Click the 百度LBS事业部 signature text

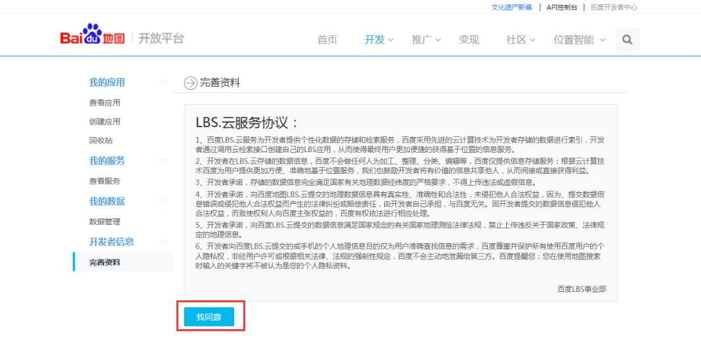(582, 289)
